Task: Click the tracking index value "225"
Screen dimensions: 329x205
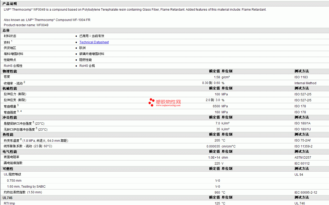Action: (x=217, y=164)
